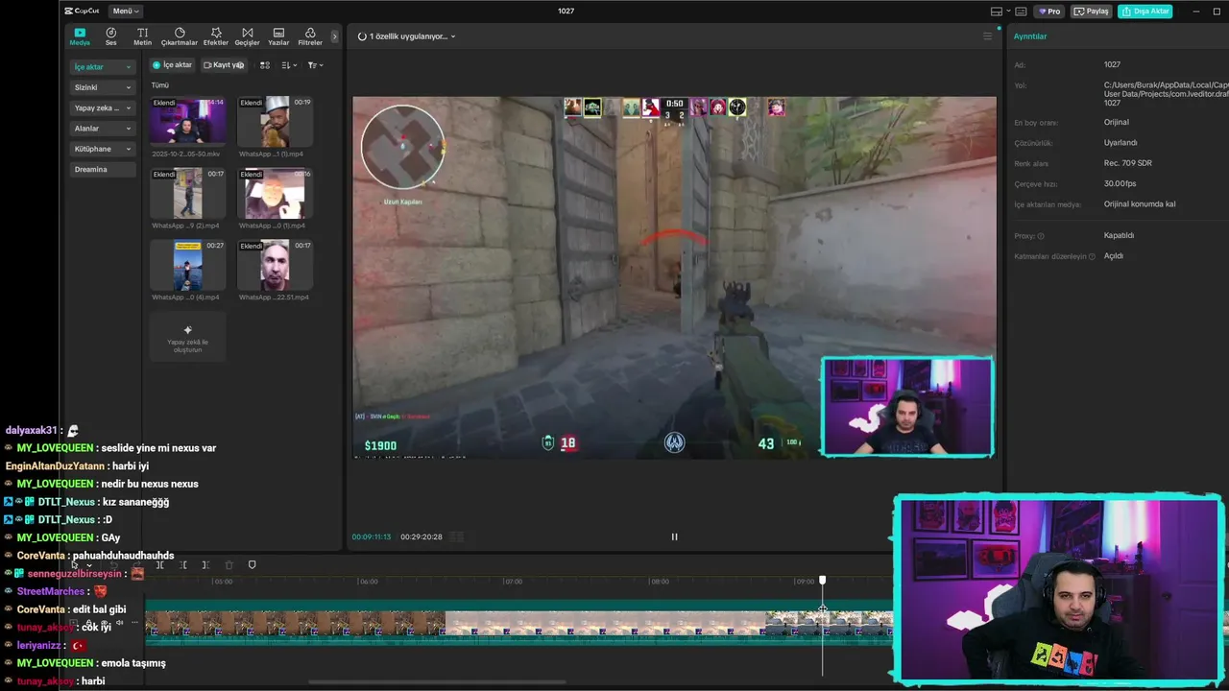1229x691 pixels.
Task: Click the webcam overlay in preview
Action: tap(907, 407)
